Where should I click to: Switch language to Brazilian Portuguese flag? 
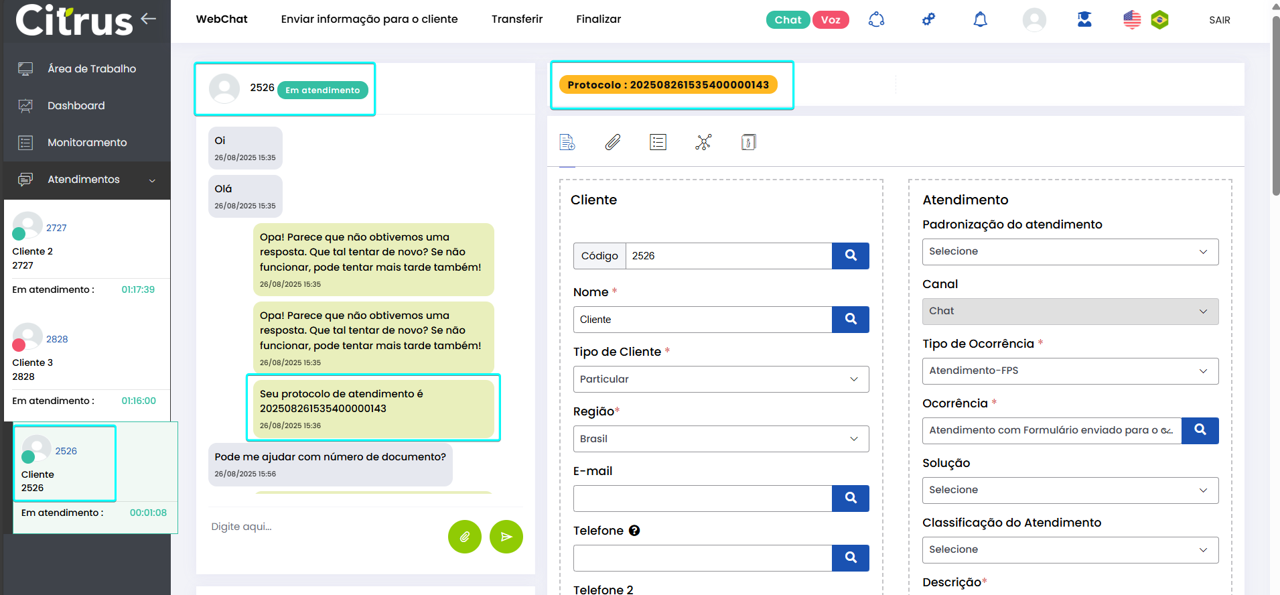(1159, 20)
